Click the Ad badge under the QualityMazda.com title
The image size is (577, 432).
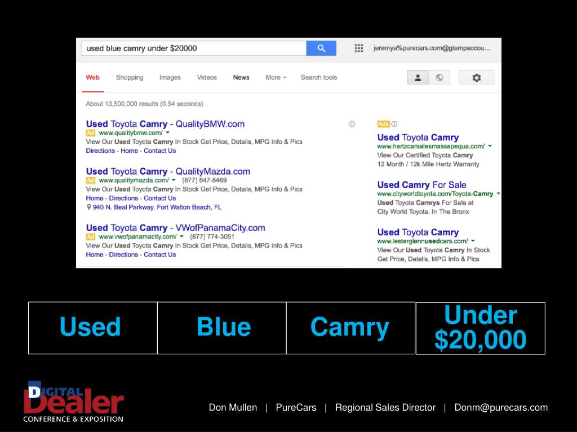click(x=91, y=181)
